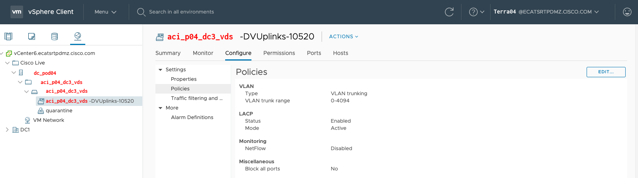Collapse the aci_p04_dc3_vds folder node
Image resolution: width=638 pixels, height=178 pixels.
pos(20,82)
